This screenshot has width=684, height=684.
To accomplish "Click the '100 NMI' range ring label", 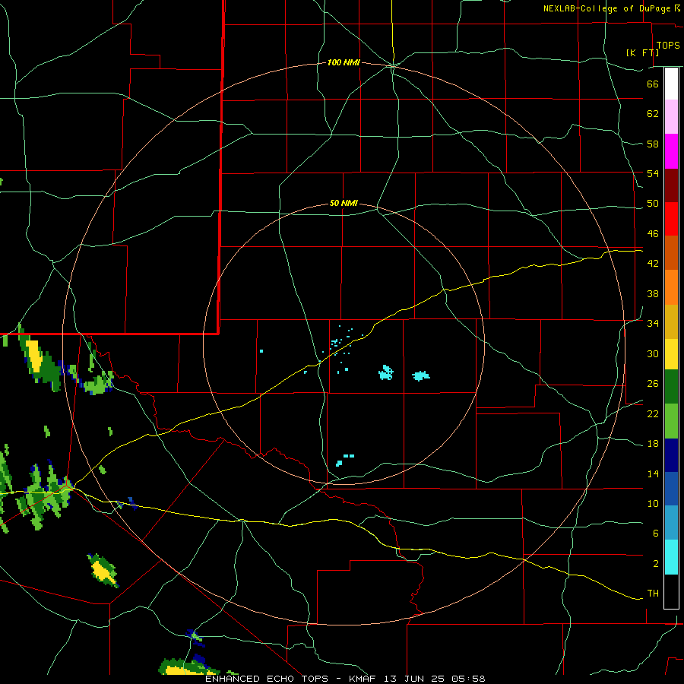I will tap(344, 63).
